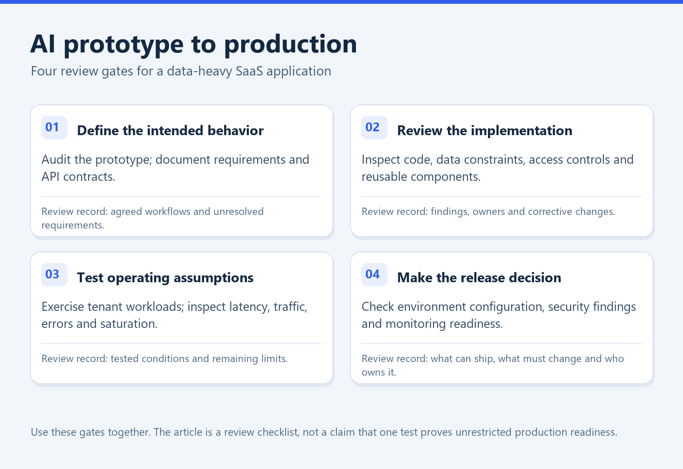
Task: Click 'Audit the prototype' description text
Action: tap(175, 168)
